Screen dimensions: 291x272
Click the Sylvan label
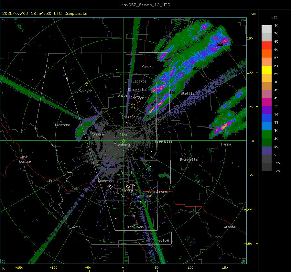124,95
